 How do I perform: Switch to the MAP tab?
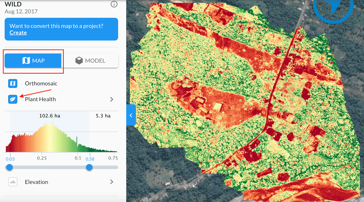(x=33, y=60)
